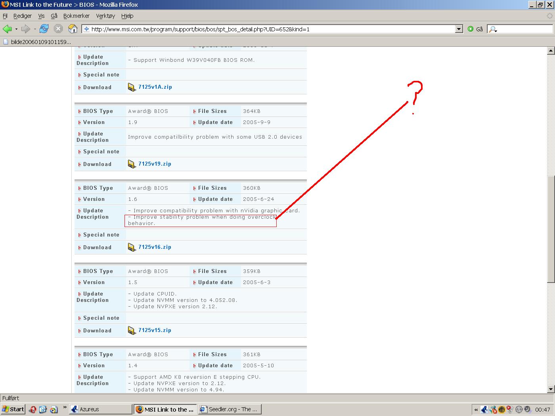Click the speaker volume tray icon
Screen dimensions: 555x416
click(528, 410)
